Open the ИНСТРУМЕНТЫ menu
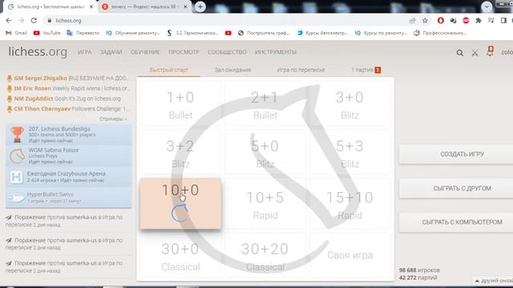 pos(276,52)
